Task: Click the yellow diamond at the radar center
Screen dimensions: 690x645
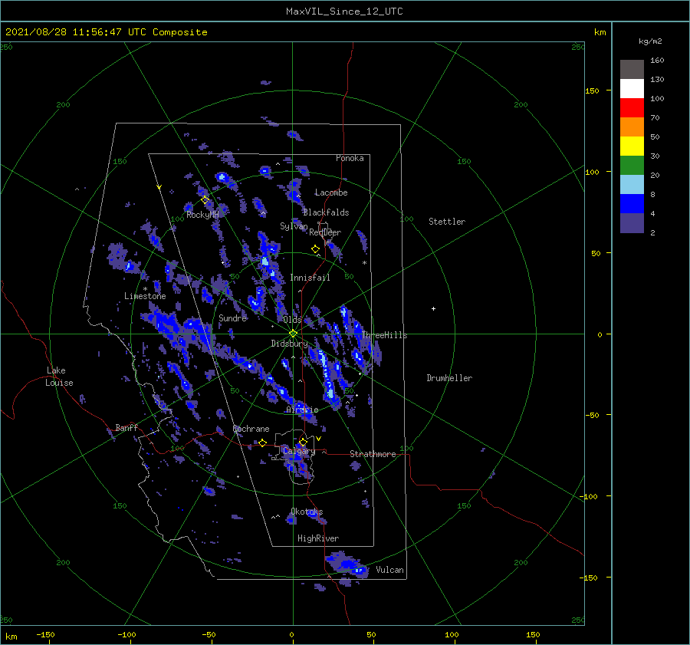Action: [293, 334]
